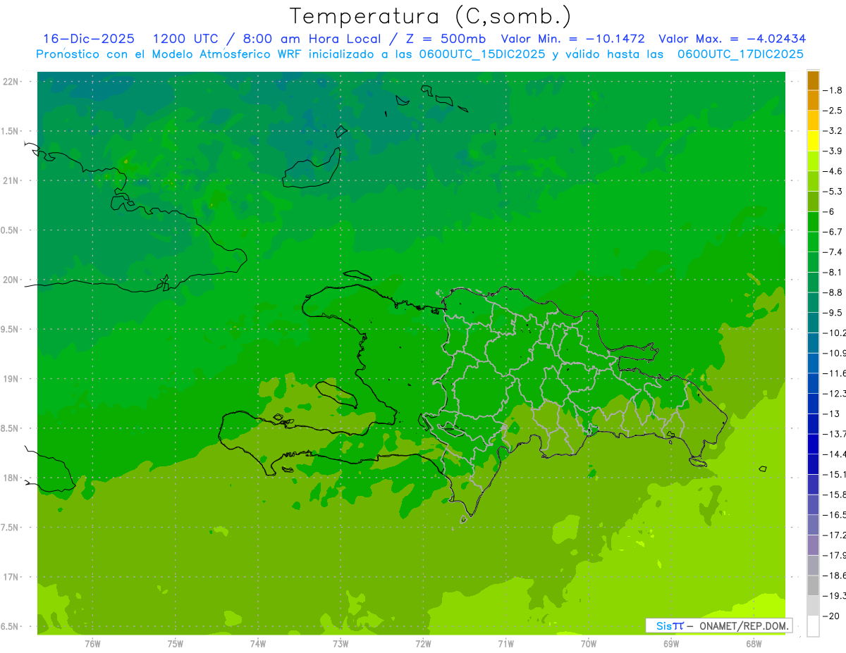Click the "22N" latitude label

point(10,82)
